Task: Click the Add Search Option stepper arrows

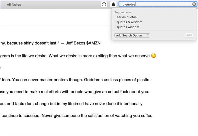Action: [x=148, y=35]
